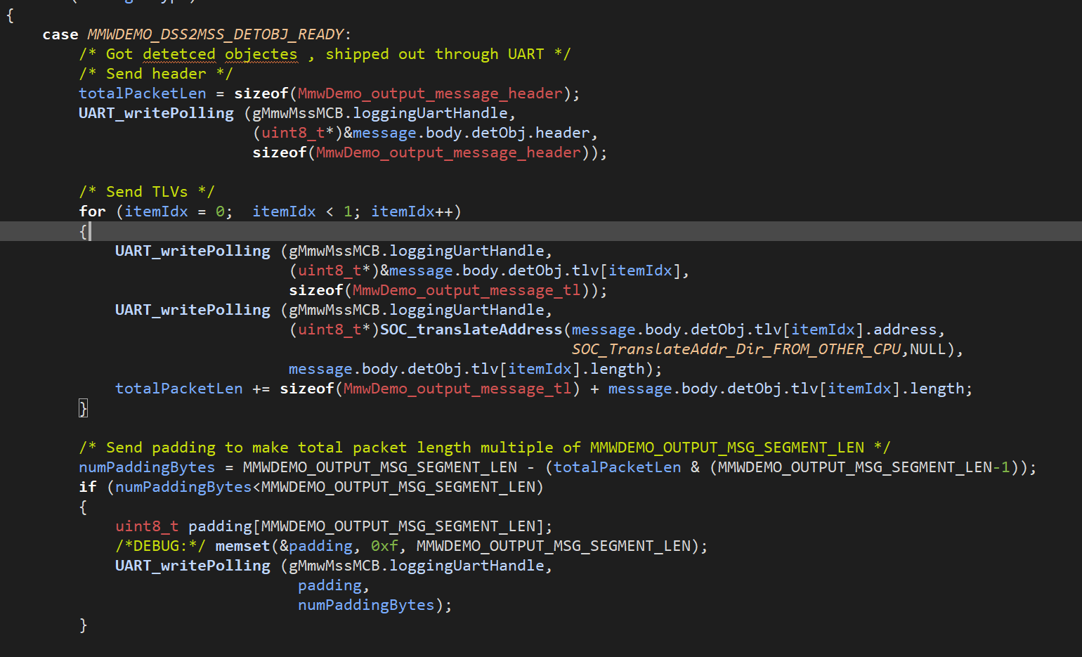Screen dimensions: 1082x657
Task: Click the 0xf hex literal
Action: pyautogui.click(x=384, y=546)
